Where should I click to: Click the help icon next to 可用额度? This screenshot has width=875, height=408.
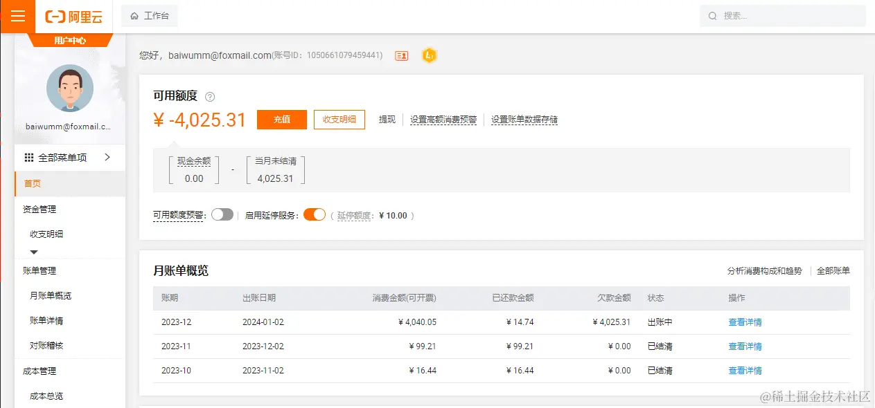(211, 97)
